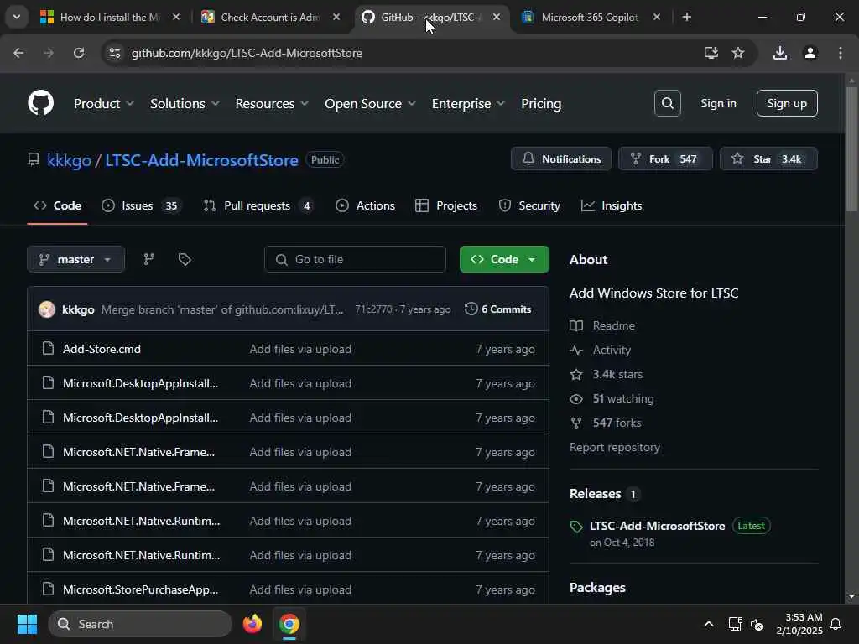
Task: Open the Windows Start menu
Action: tap(27, 624)
